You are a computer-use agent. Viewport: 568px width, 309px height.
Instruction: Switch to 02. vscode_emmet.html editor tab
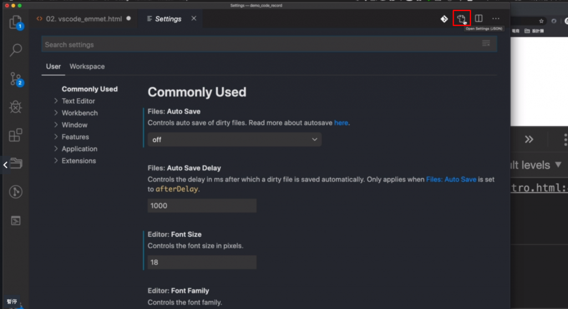pos(83,19)
